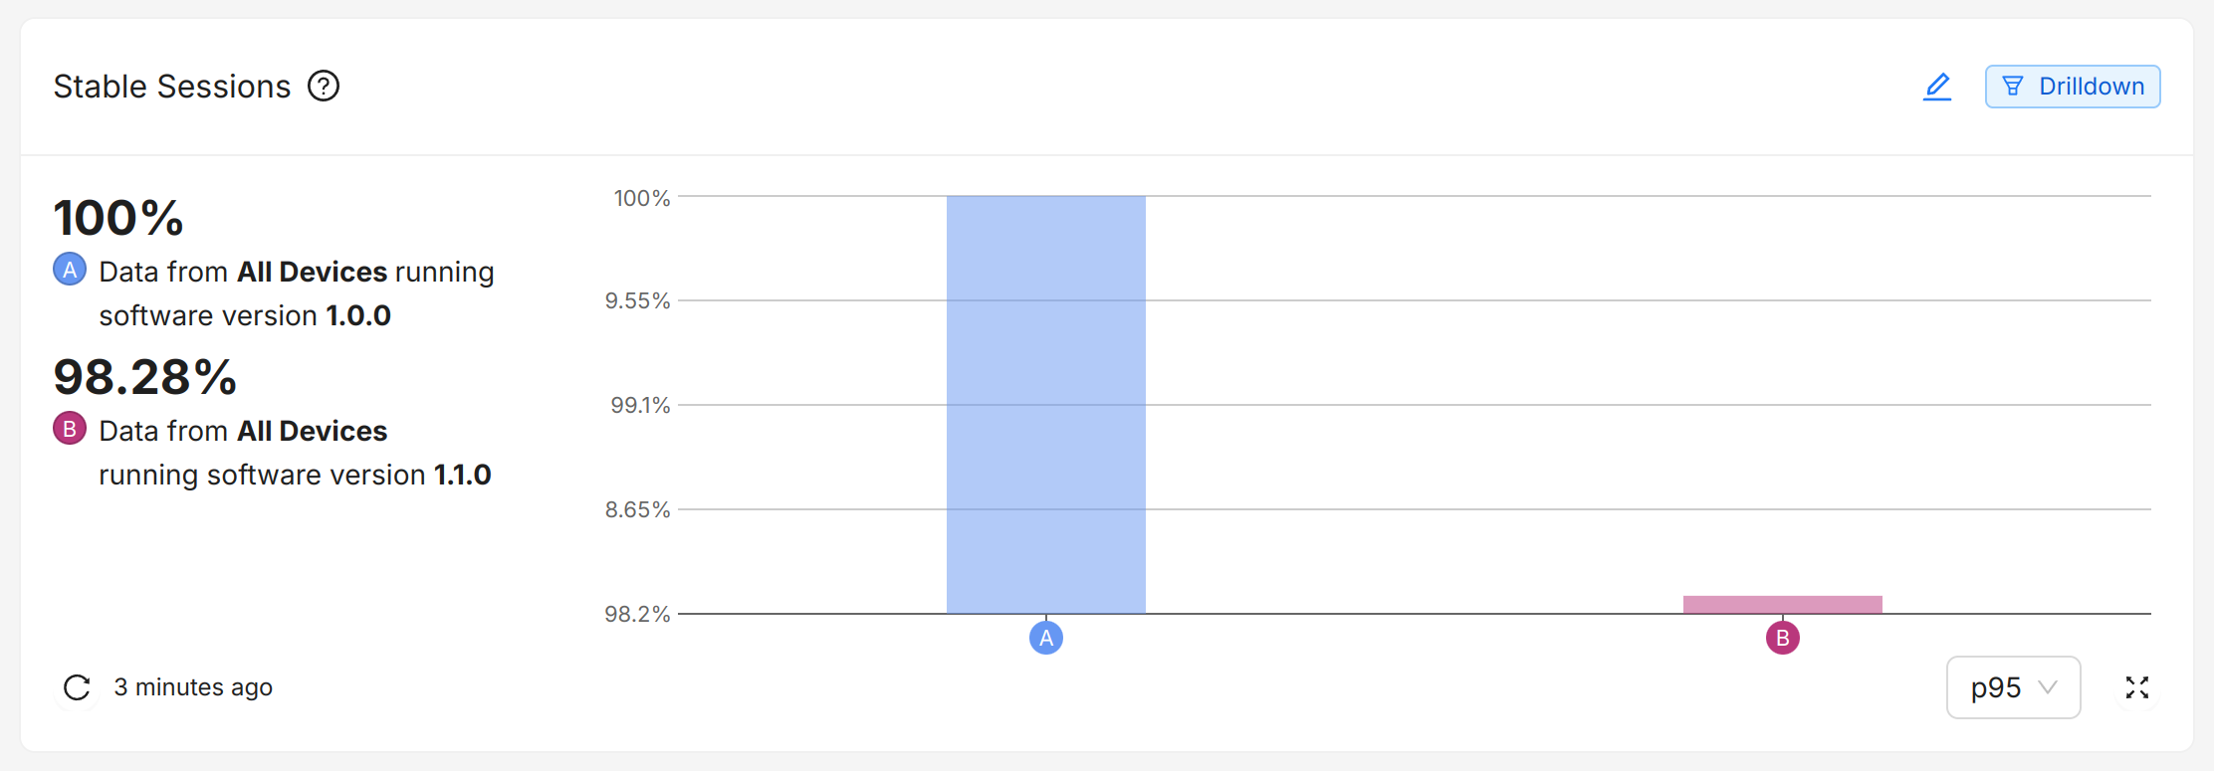
Task: Click the Stable Sessions card title
Action: (x=172, y=87)
